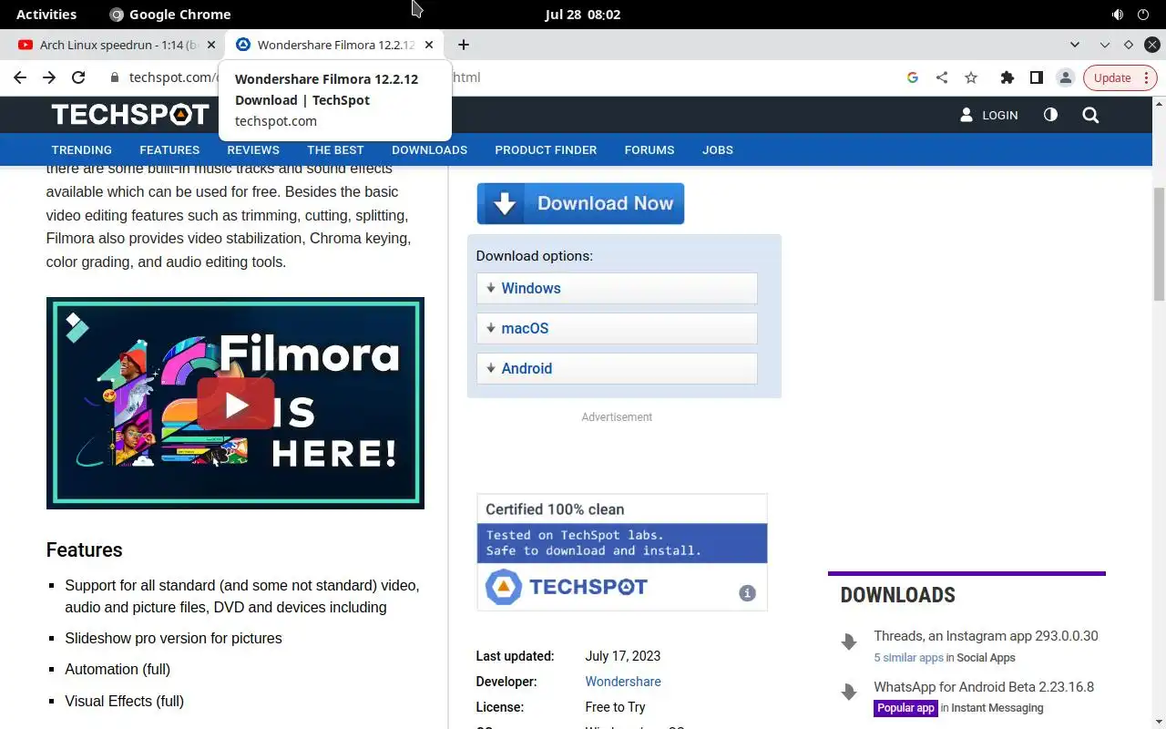Click 'Visual Effects (full)' list item
This screenshot has width=1166, height=729.
pos(124,702)
